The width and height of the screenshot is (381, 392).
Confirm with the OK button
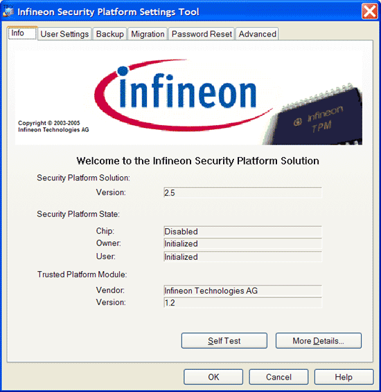[x=213, y=377]
